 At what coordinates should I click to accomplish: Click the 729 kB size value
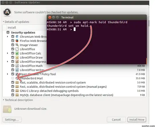[141, 87]
